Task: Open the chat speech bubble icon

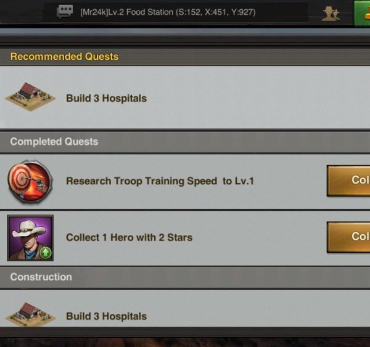Action: coord(64,12)
